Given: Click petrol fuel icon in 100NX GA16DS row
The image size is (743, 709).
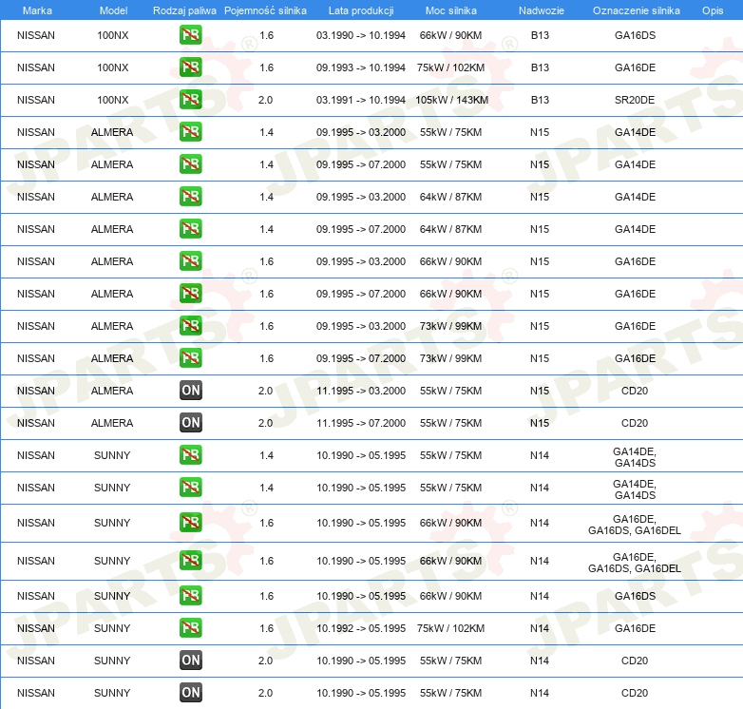Looking at the screenshot, I should tap(190, 35).
